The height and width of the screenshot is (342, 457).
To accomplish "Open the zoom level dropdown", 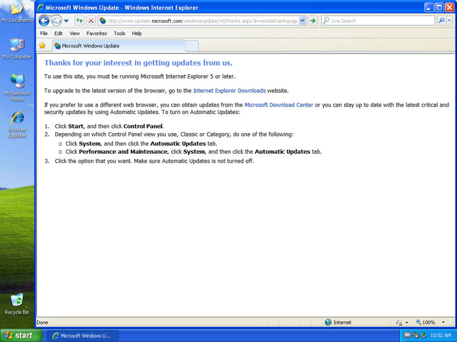I will (443, 322).
